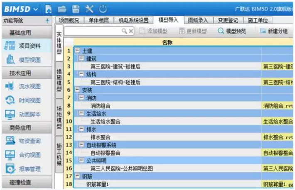This screenshot has width=295, height=190.
Task: Click into the model search input field
Action: (92, 31)
